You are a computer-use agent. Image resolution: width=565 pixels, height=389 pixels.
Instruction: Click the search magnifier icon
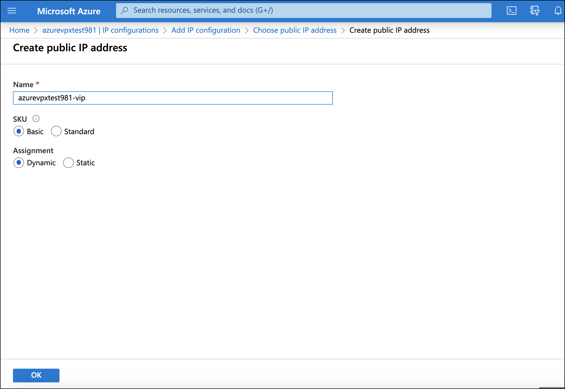tap(124, 11)
